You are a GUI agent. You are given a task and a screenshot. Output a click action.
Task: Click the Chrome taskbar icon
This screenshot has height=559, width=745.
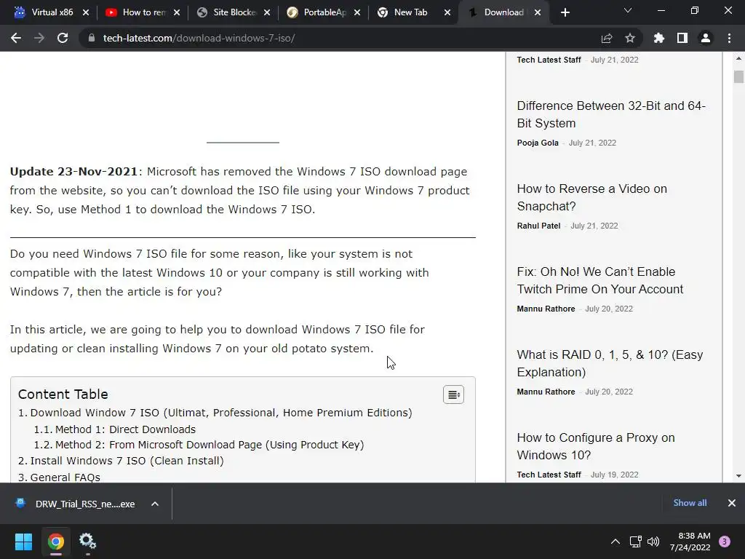55,542
